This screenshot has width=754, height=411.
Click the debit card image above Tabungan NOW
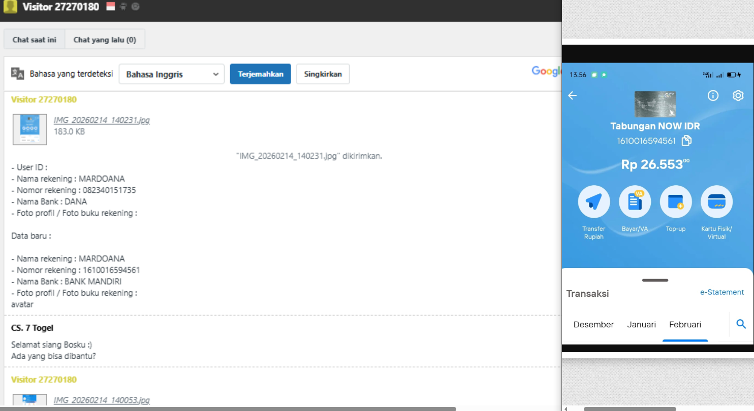click(x=655, y=104)
